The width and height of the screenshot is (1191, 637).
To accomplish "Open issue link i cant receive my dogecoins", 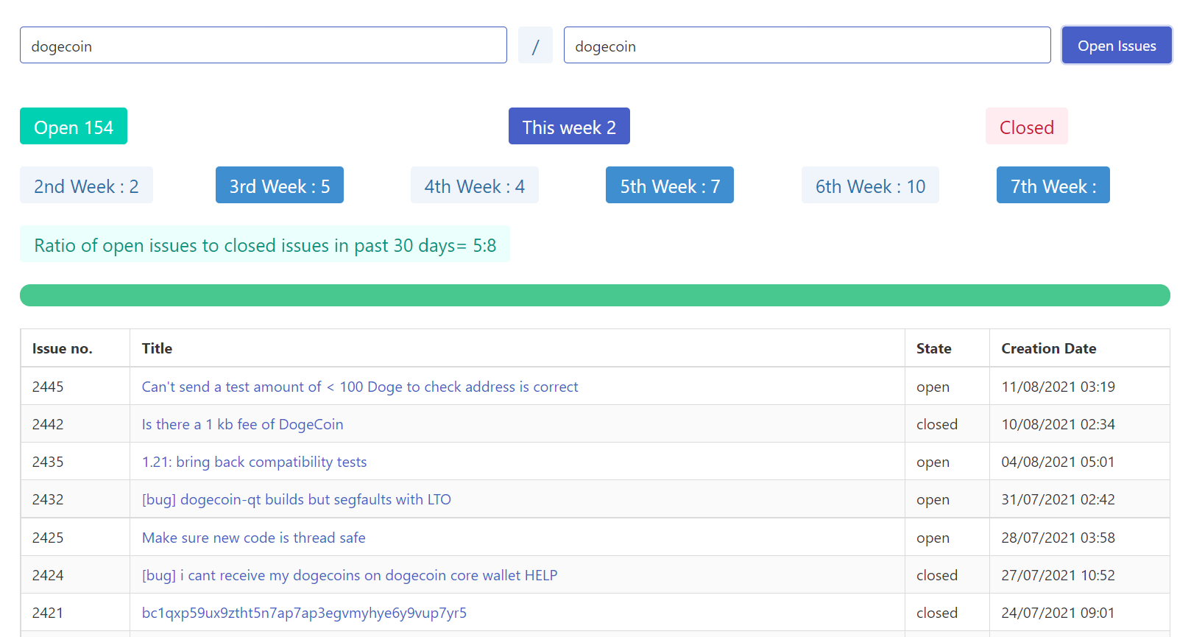I will tap(350, 575).
